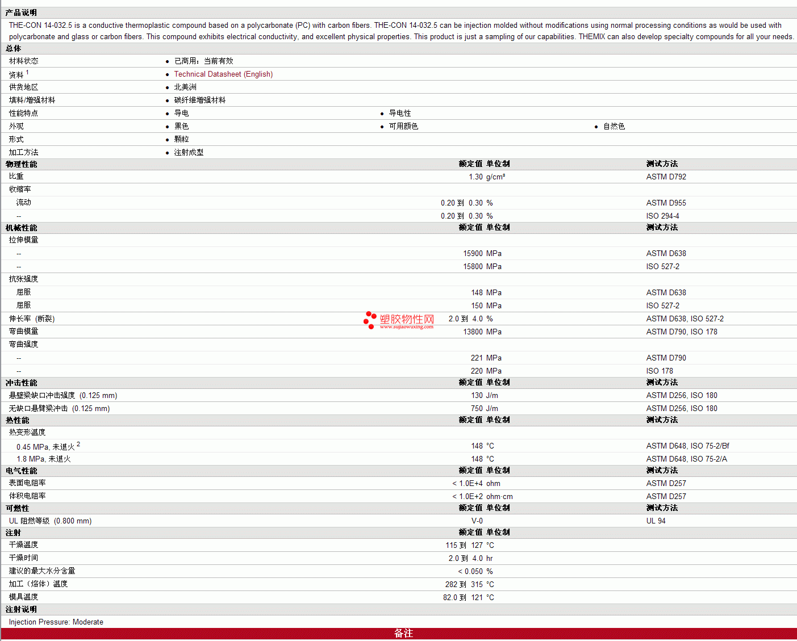This screenshot has height=641, width=797.
Task: Select the 表面电阻率 row label
Action: click(x=27, y=483)
